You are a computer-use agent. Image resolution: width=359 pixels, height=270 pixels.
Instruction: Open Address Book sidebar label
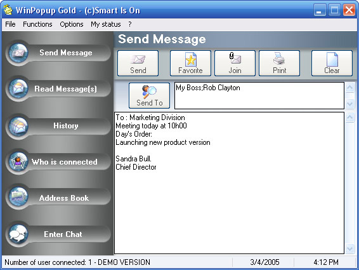point(64,198)
